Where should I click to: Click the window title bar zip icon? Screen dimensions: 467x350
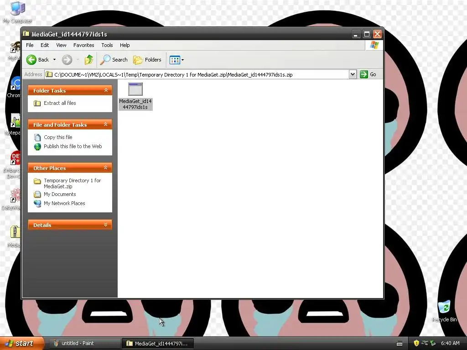click(x=26, y=34)
